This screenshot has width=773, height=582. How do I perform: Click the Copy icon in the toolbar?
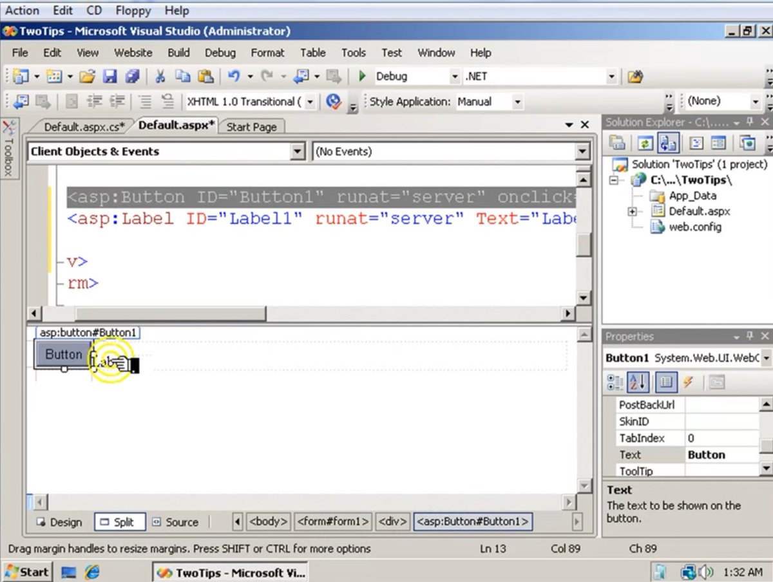coord(183,76)
